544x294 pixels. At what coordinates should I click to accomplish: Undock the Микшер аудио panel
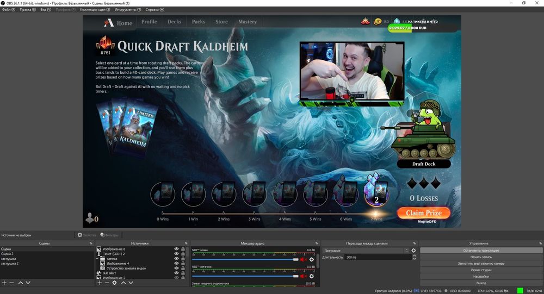point(316,243)
